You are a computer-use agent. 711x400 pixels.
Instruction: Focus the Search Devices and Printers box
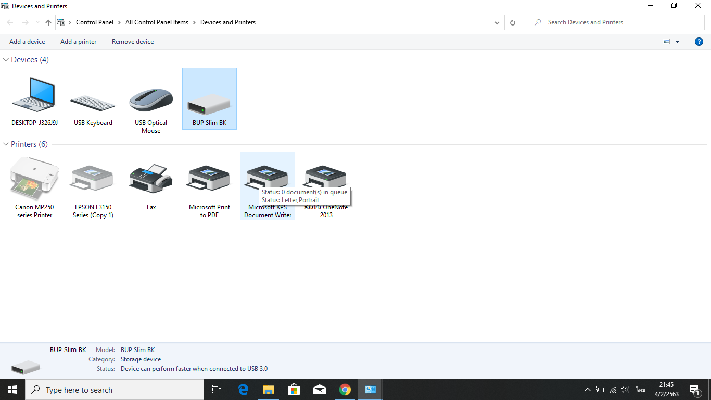click(616, 22)
